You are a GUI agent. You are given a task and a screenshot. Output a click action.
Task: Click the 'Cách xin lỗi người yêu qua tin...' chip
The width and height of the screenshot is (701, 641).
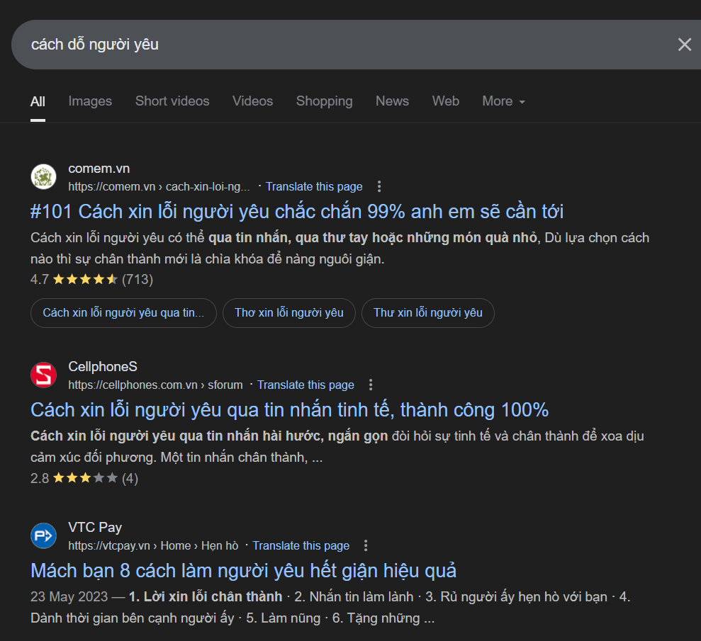tap(123, 313)
